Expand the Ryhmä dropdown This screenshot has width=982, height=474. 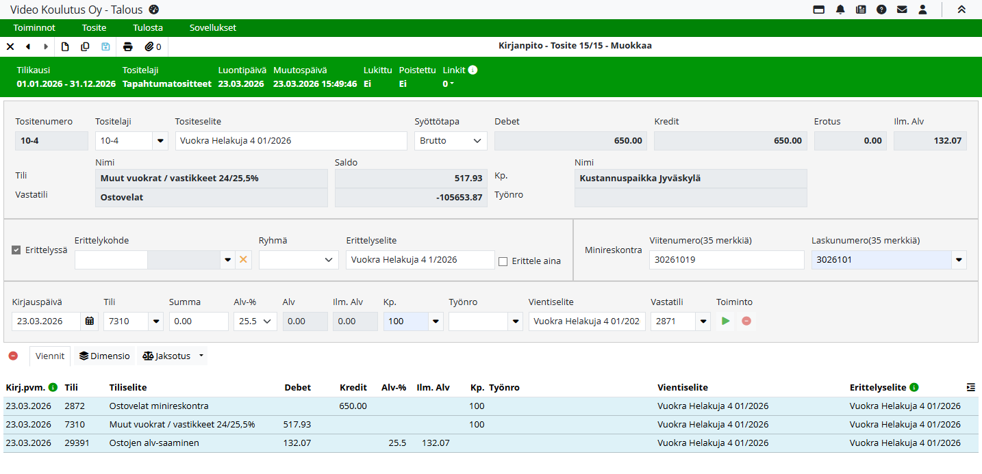click(x=299, y=260)
